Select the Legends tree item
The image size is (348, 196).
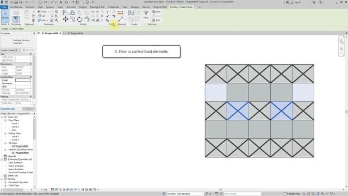click(x=11, y=156)
